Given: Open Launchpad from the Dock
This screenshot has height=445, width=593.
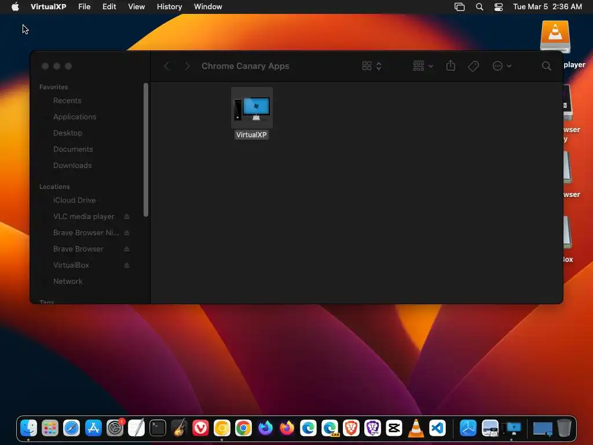Looking at the screenshot, I should coord(50,428).
